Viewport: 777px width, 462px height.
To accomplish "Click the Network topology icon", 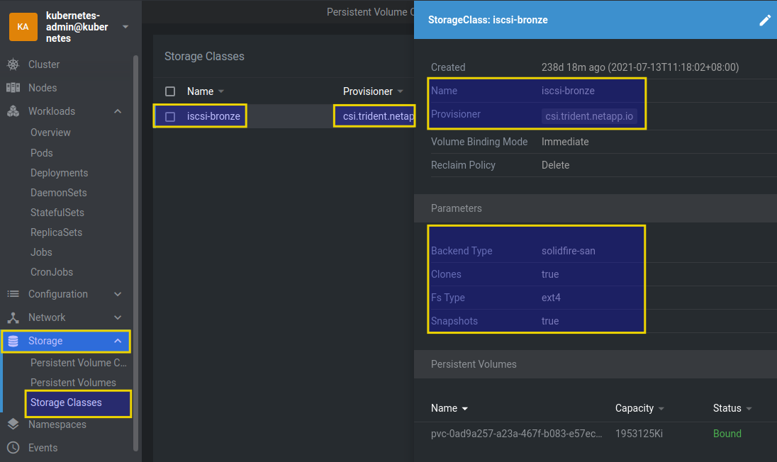I will [x=13, y=317].
